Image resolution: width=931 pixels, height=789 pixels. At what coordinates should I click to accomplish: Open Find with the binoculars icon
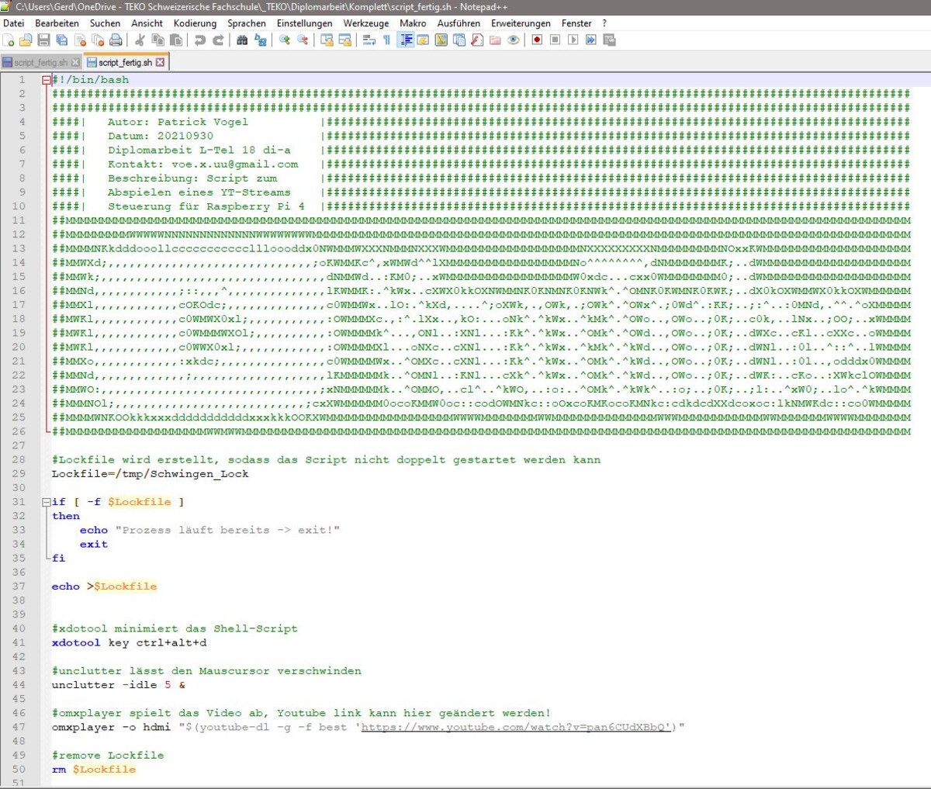pyautogui.click(x=242, y=40)
